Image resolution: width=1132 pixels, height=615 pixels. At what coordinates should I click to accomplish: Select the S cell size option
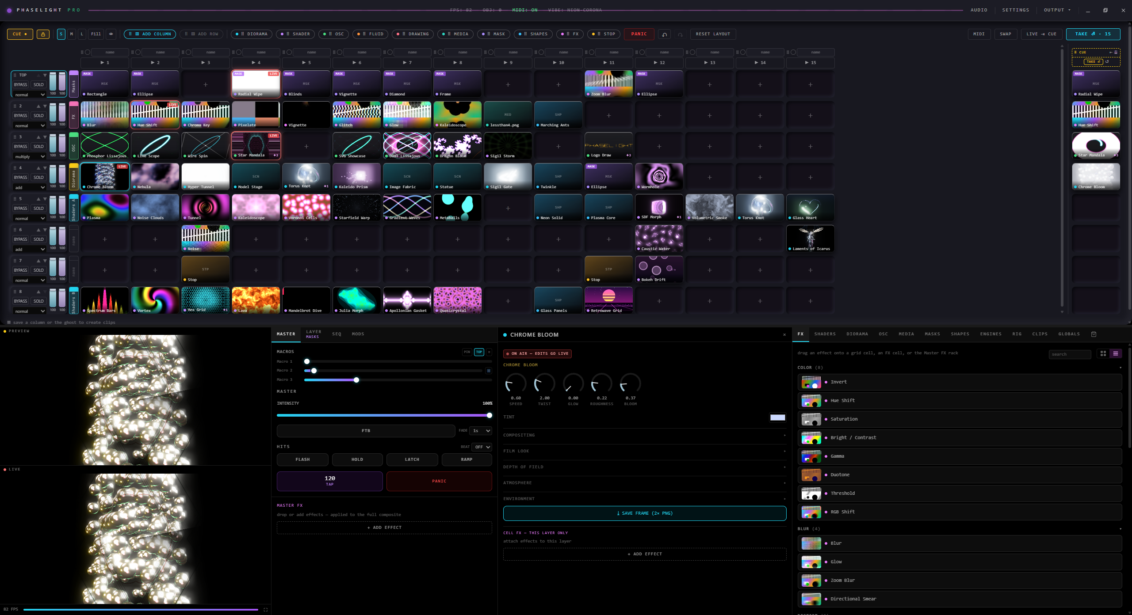[61, 34]
